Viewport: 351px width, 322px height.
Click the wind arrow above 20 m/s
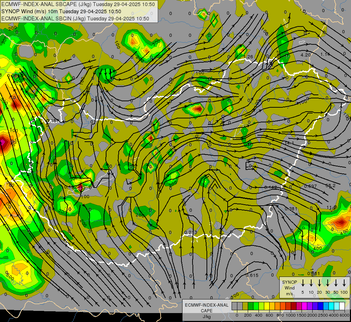coord(319,283)
